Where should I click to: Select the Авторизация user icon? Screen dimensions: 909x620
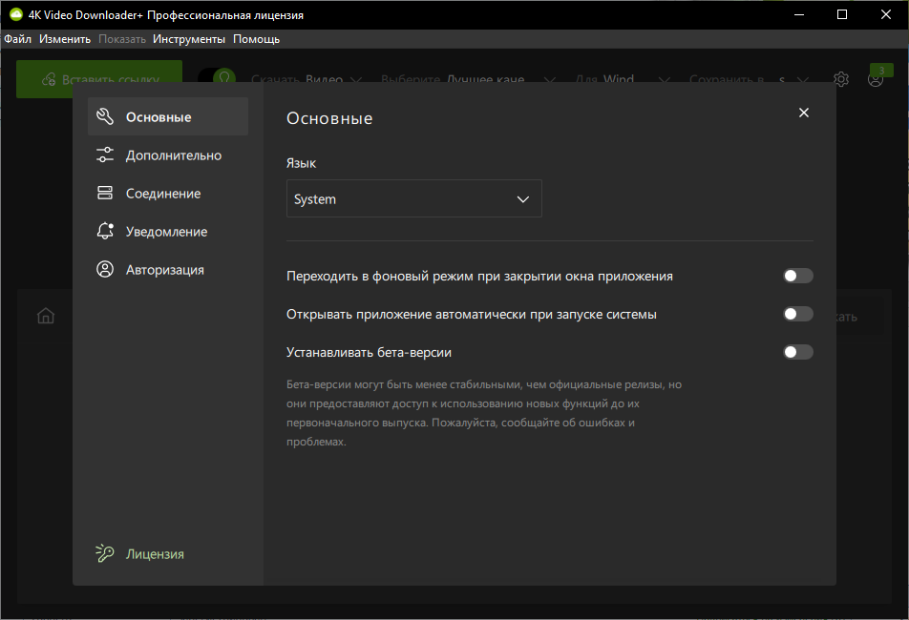(105, 269)
